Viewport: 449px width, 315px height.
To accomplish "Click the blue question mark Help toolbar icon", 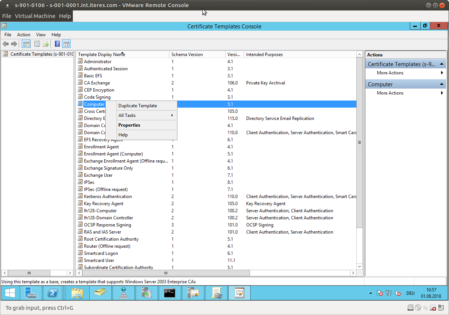I will 58,44.
